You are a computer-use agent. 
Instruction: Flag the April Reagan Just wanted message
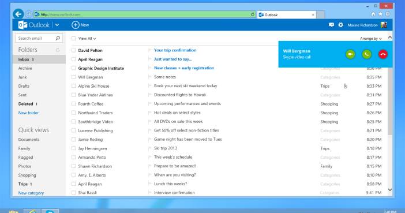click(149, 59)
